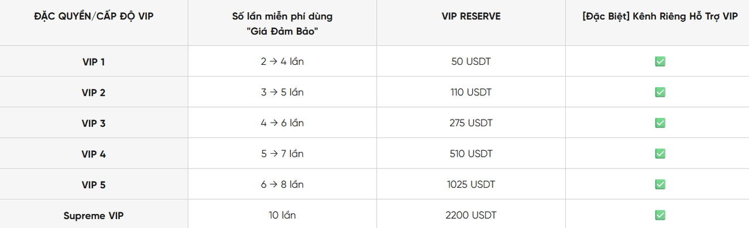The height and width of the screenshot is (228, 749).
Task: Select the Supreme VIP row label
Action: click(x=94, y=215)
